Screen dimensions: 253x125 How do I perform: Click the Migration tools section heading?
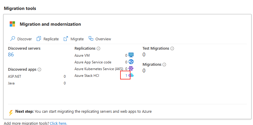click(x=20, y=8)
